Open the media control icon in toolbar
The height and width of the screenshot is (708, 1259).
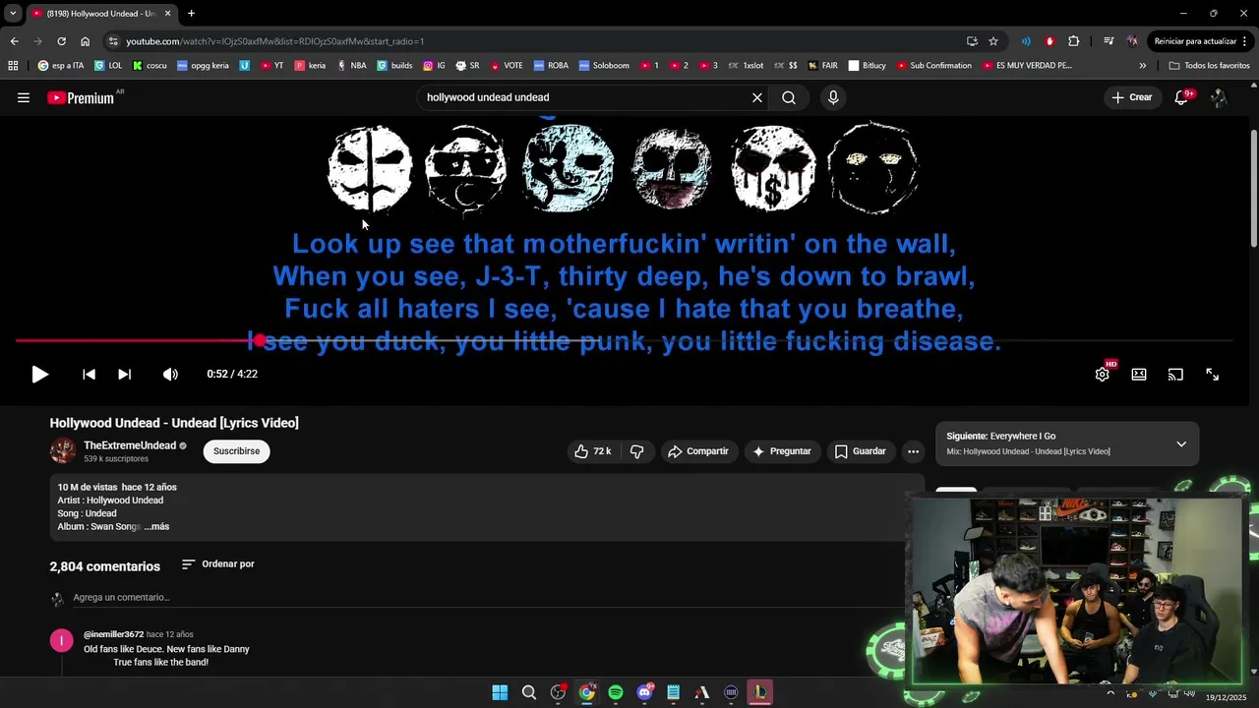coord(1109,41)
